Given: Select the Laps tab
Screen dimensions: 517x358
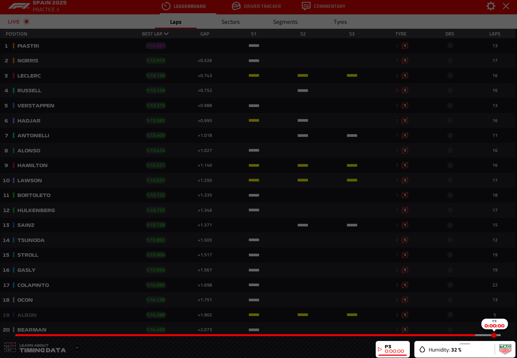Looking at the screenshot, I should pyautogui.click(x=176, y=22).
